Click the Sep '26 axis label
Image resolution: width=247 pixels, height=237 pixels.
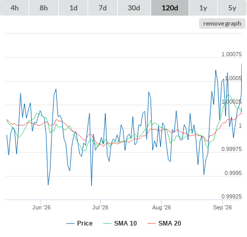(x=223, y=207)
